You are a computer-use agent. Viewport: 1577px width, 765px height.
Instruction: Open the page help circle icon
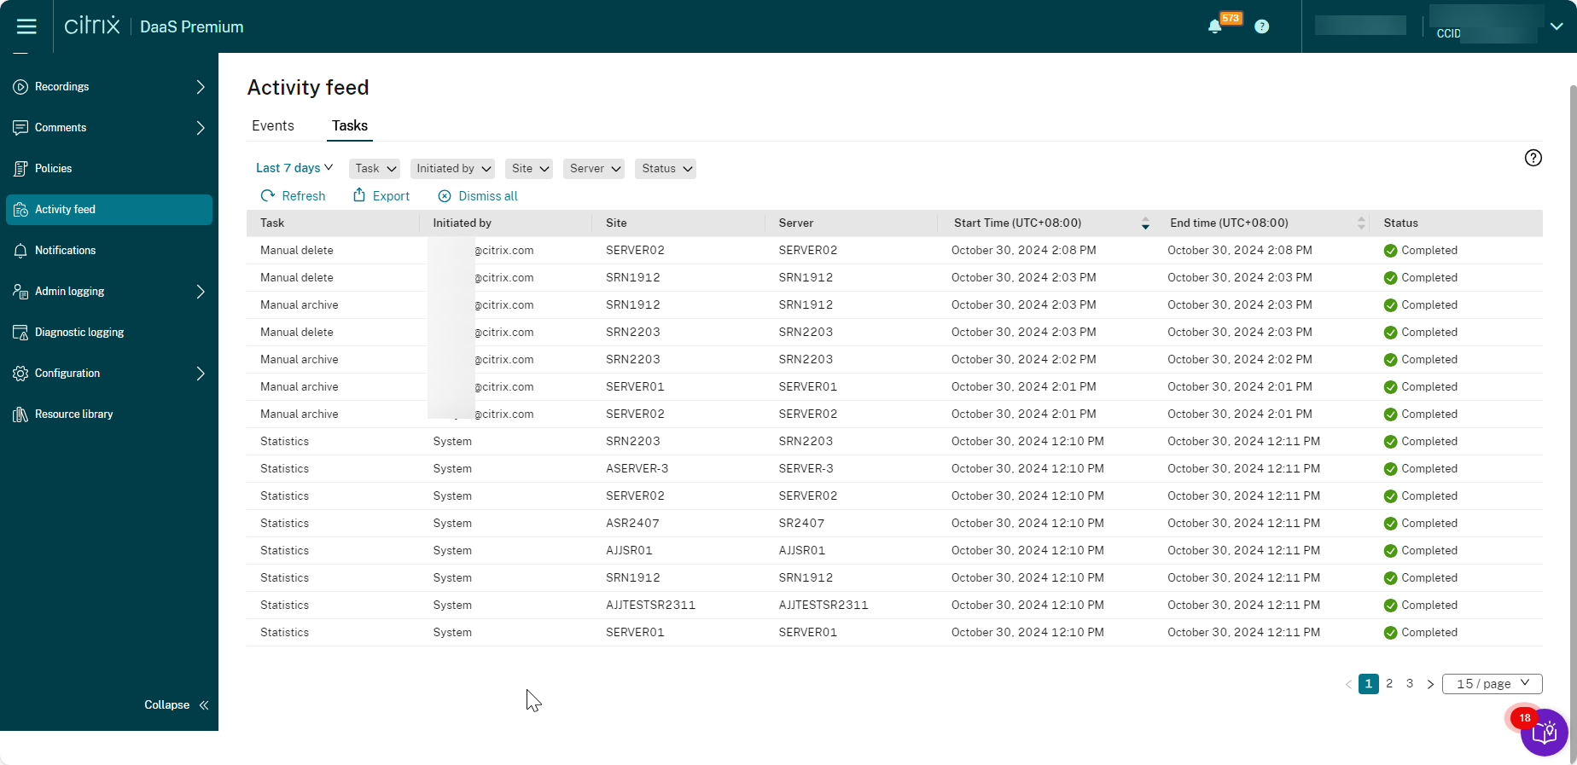[1533, 158]
